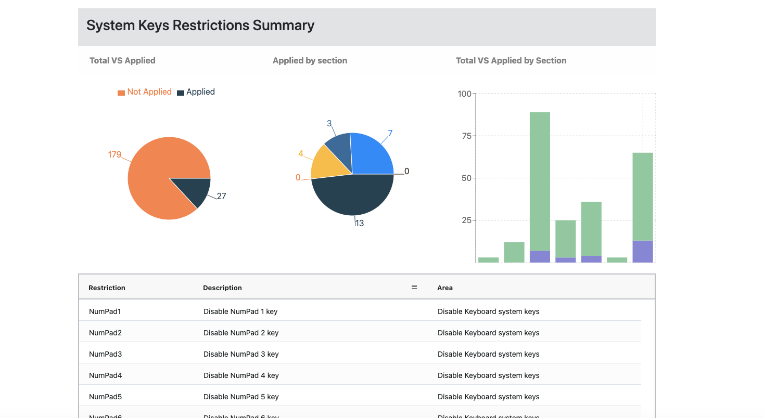The image size is (764, 418).
Task: Open the Applied by section panel header
Action: tap(310, 60)
